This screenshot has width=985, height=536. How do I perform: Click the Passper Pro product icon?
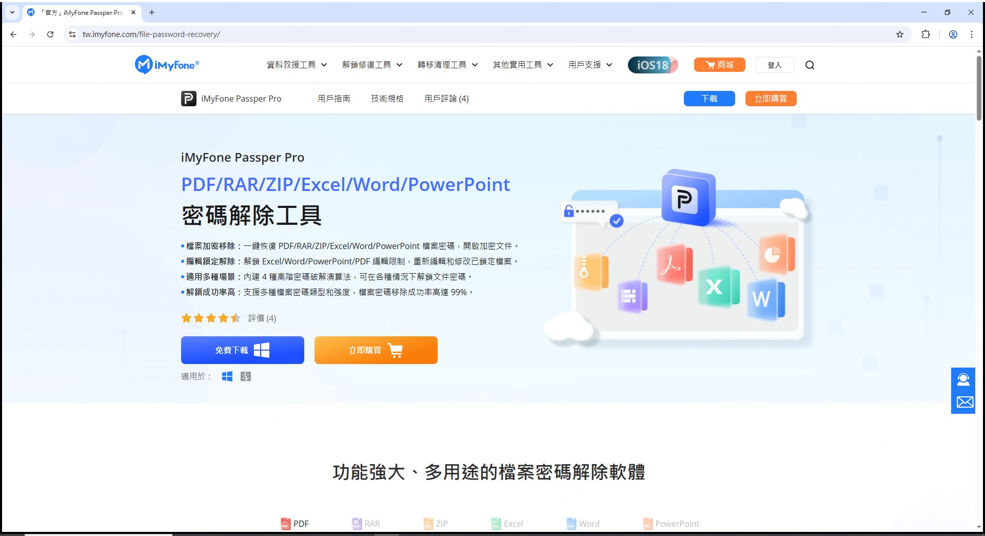(188, 99)
